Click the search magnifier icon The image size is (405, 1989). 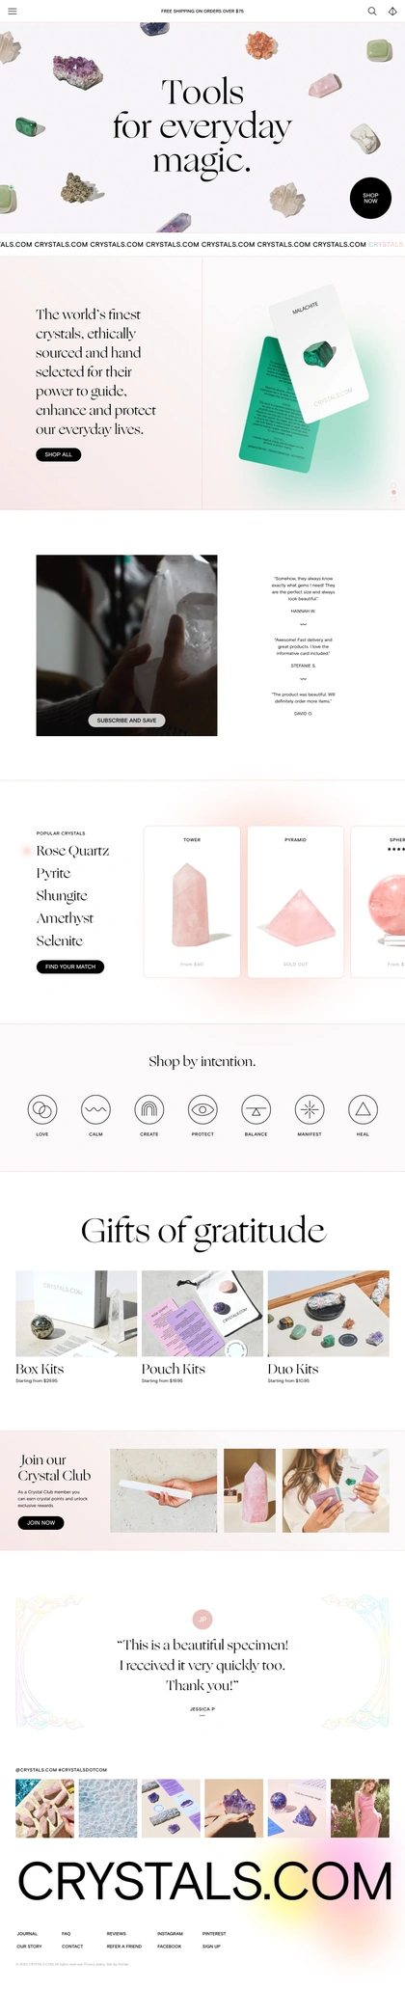[x=372, y=12]
